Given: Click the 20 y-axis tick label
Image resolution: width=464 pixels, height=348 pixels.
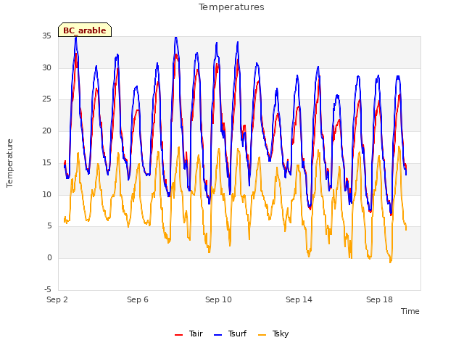Looking at the screenshot, I should [x=46, y=130].
